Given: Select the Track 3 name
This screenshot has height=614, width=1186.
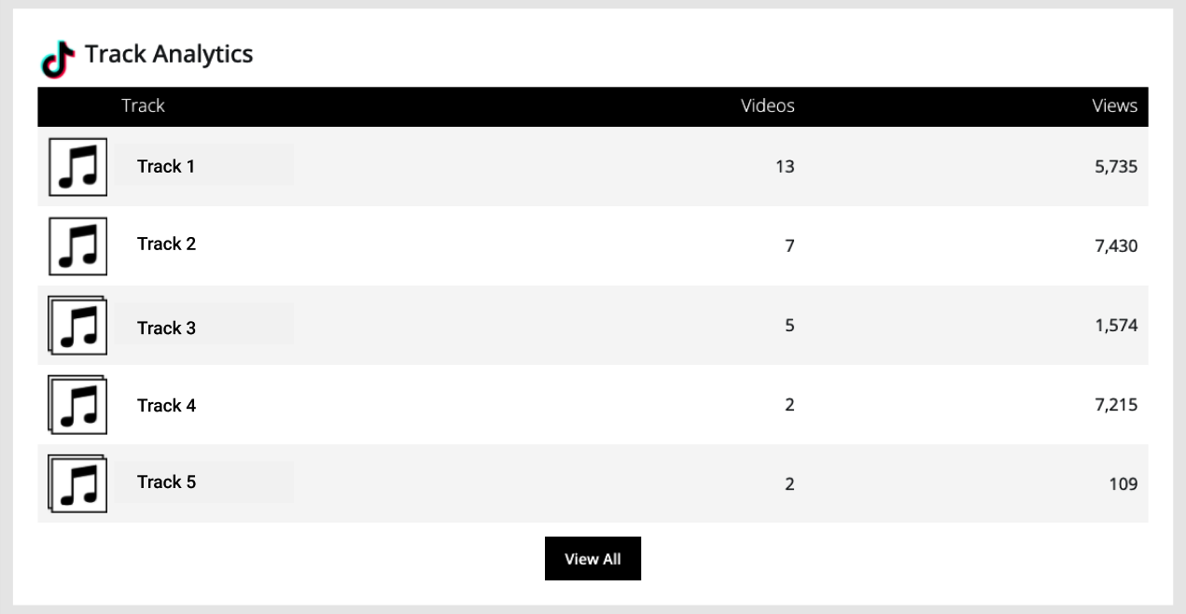Looking at the screenshot, I should coord(166,328).
